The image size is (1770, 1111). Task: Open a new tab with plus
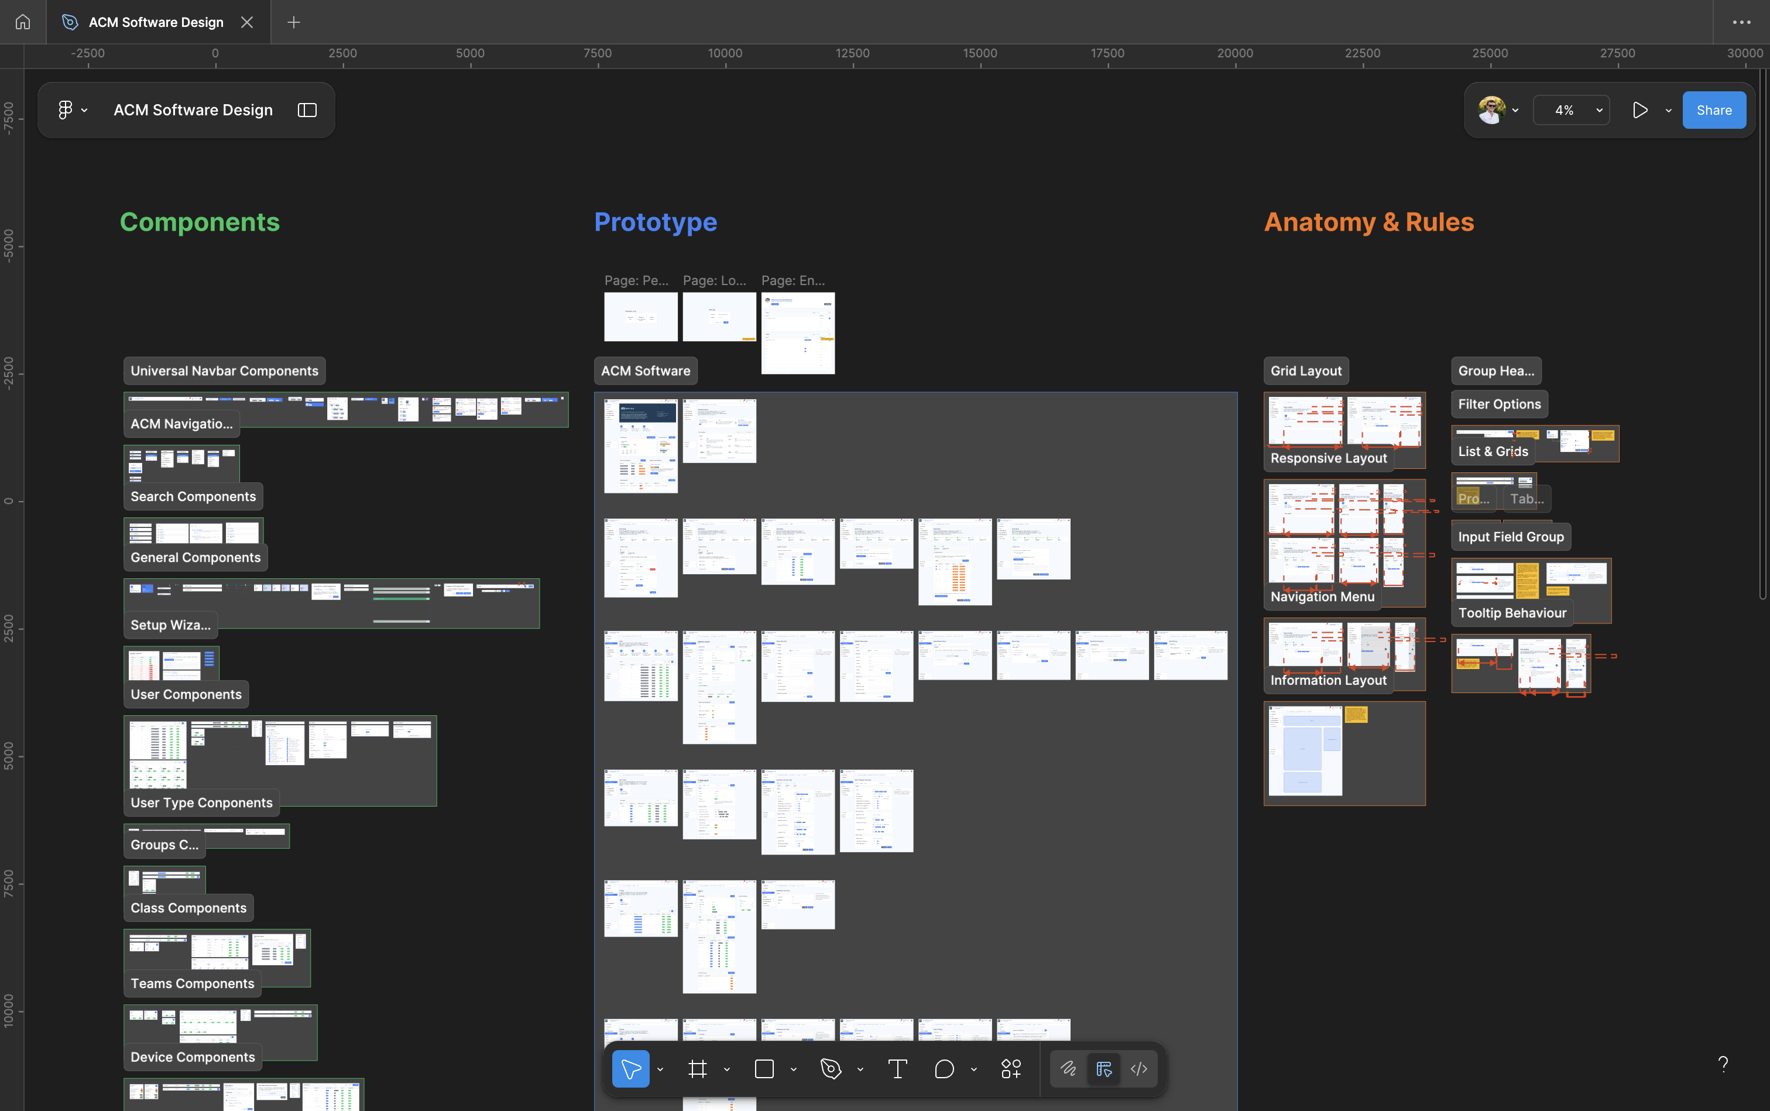click(x=294, y=22)
